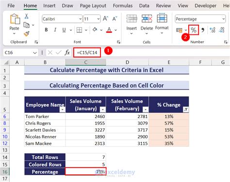230x182 pixels.
Task: Confirm formula entry checkmark
Action: (x=59, y=52)
